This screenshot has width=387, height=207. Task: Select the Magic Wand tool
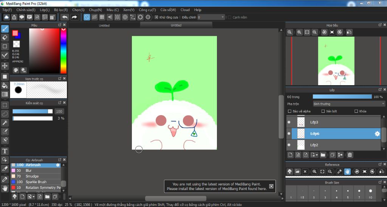point(5,123)
